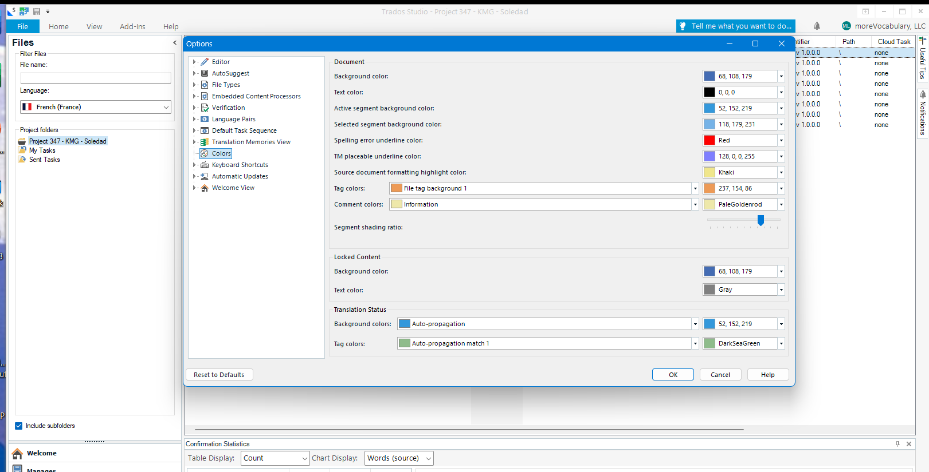Collapse the Files navigation pane arrow
The width and height of the screenshot is (929, 472).
(175, 42)
